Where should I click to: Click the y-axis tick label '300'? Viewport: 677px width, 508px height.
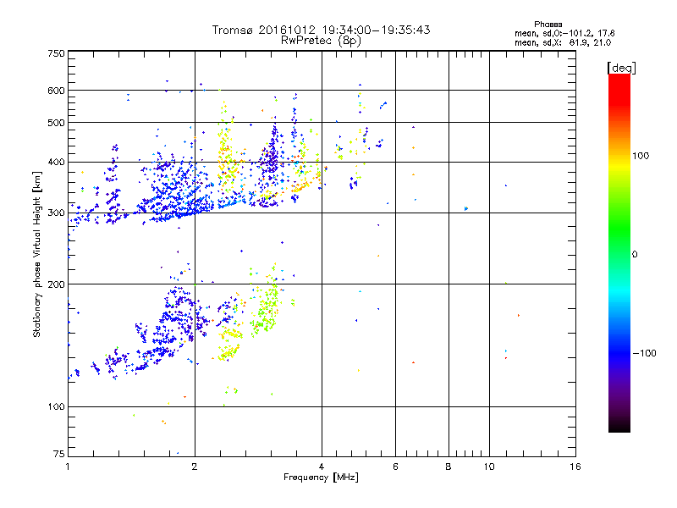pos(56,213)
